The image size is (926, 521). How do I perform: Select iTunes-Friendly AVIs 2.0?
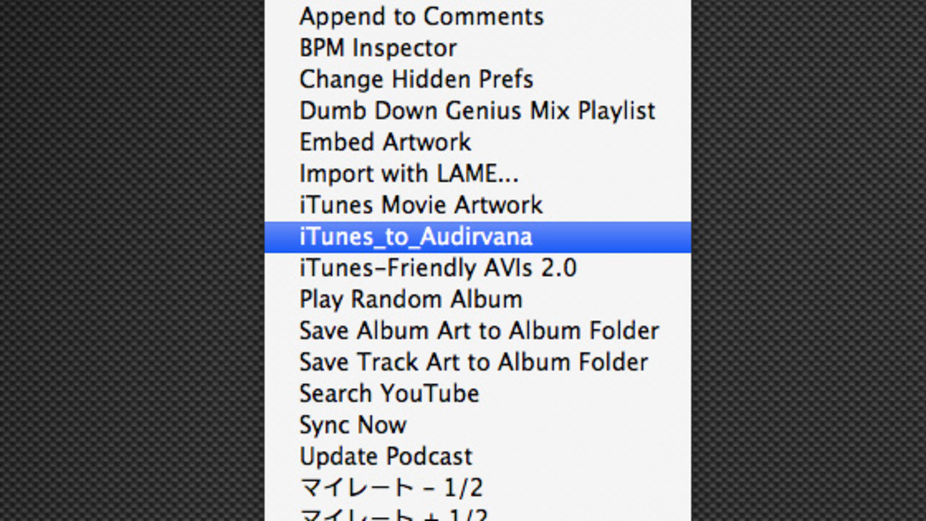point(437,268)
